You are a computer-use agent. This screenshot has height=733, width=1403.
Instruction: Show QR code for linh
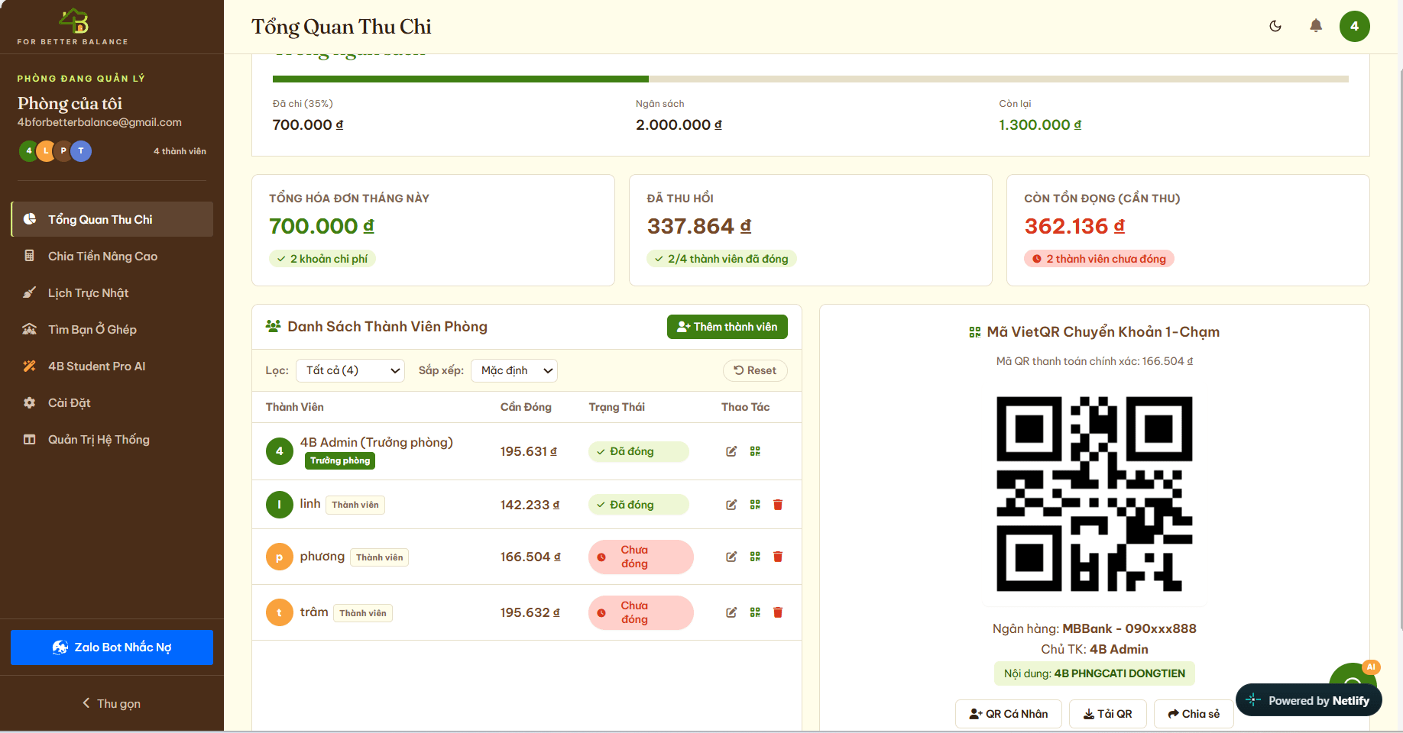(755, 505)
